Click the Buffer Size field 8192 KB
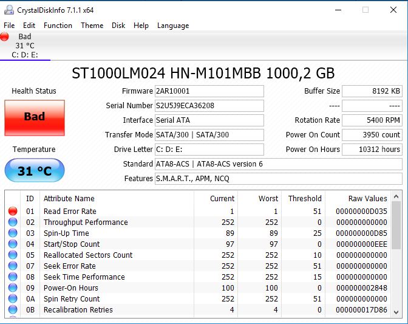Viewport: 408px width, 324px height. (x=372, y=91)
